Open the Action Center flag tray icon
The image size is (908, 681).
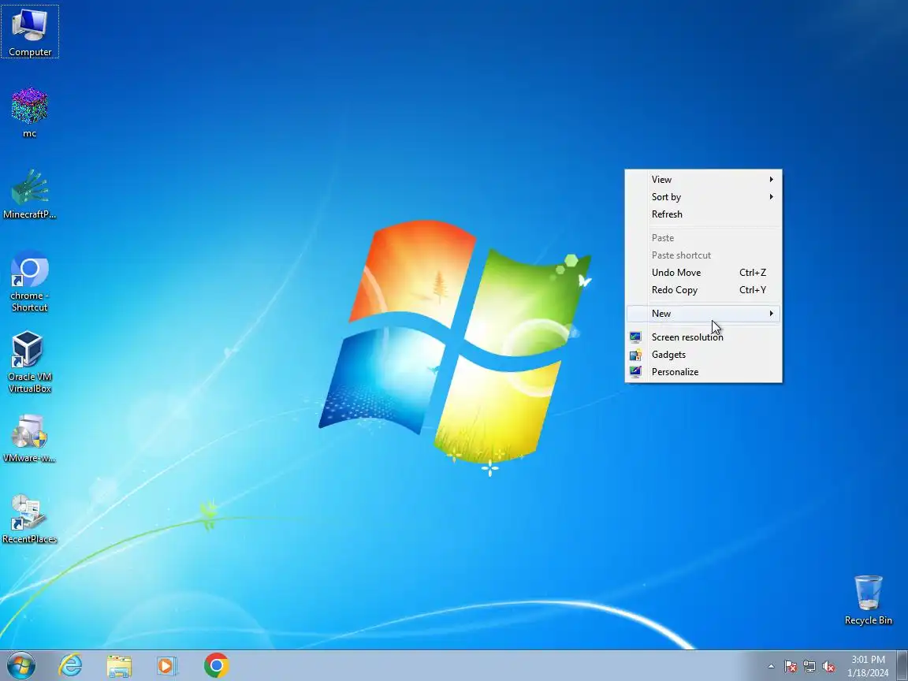pos(791,667)
